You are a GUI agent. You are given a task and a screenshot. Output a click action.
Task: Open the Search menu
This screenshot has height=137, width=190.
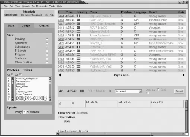[26, 6]
